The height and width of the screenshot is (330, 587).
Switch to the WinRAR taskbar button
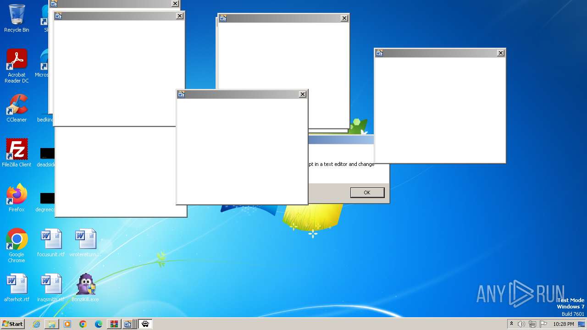[x=114, y=324]
